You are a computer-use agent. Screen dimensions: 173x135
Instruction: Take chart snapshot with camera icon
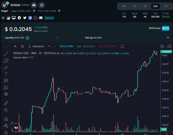(169, 46)
